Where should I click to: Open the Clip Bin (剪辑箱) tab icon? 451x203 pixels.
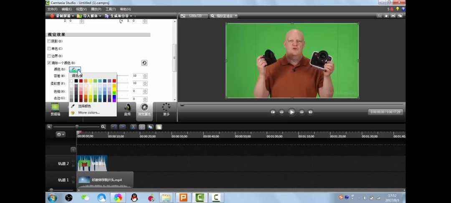pos(55,109)
